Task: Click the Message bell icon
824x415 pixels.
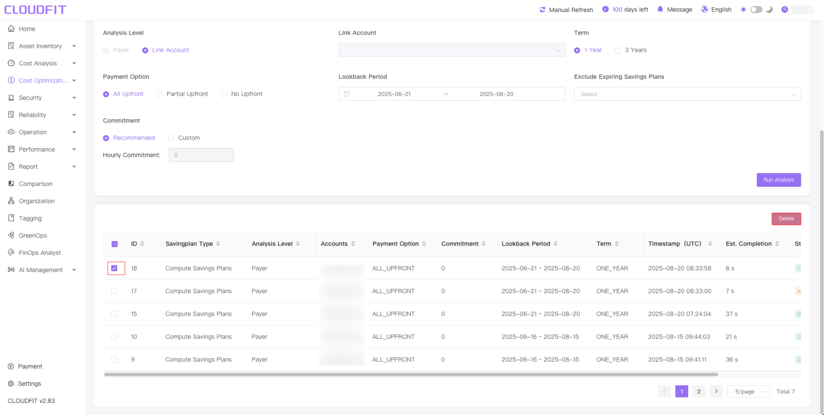Action: tap(660, 9)
